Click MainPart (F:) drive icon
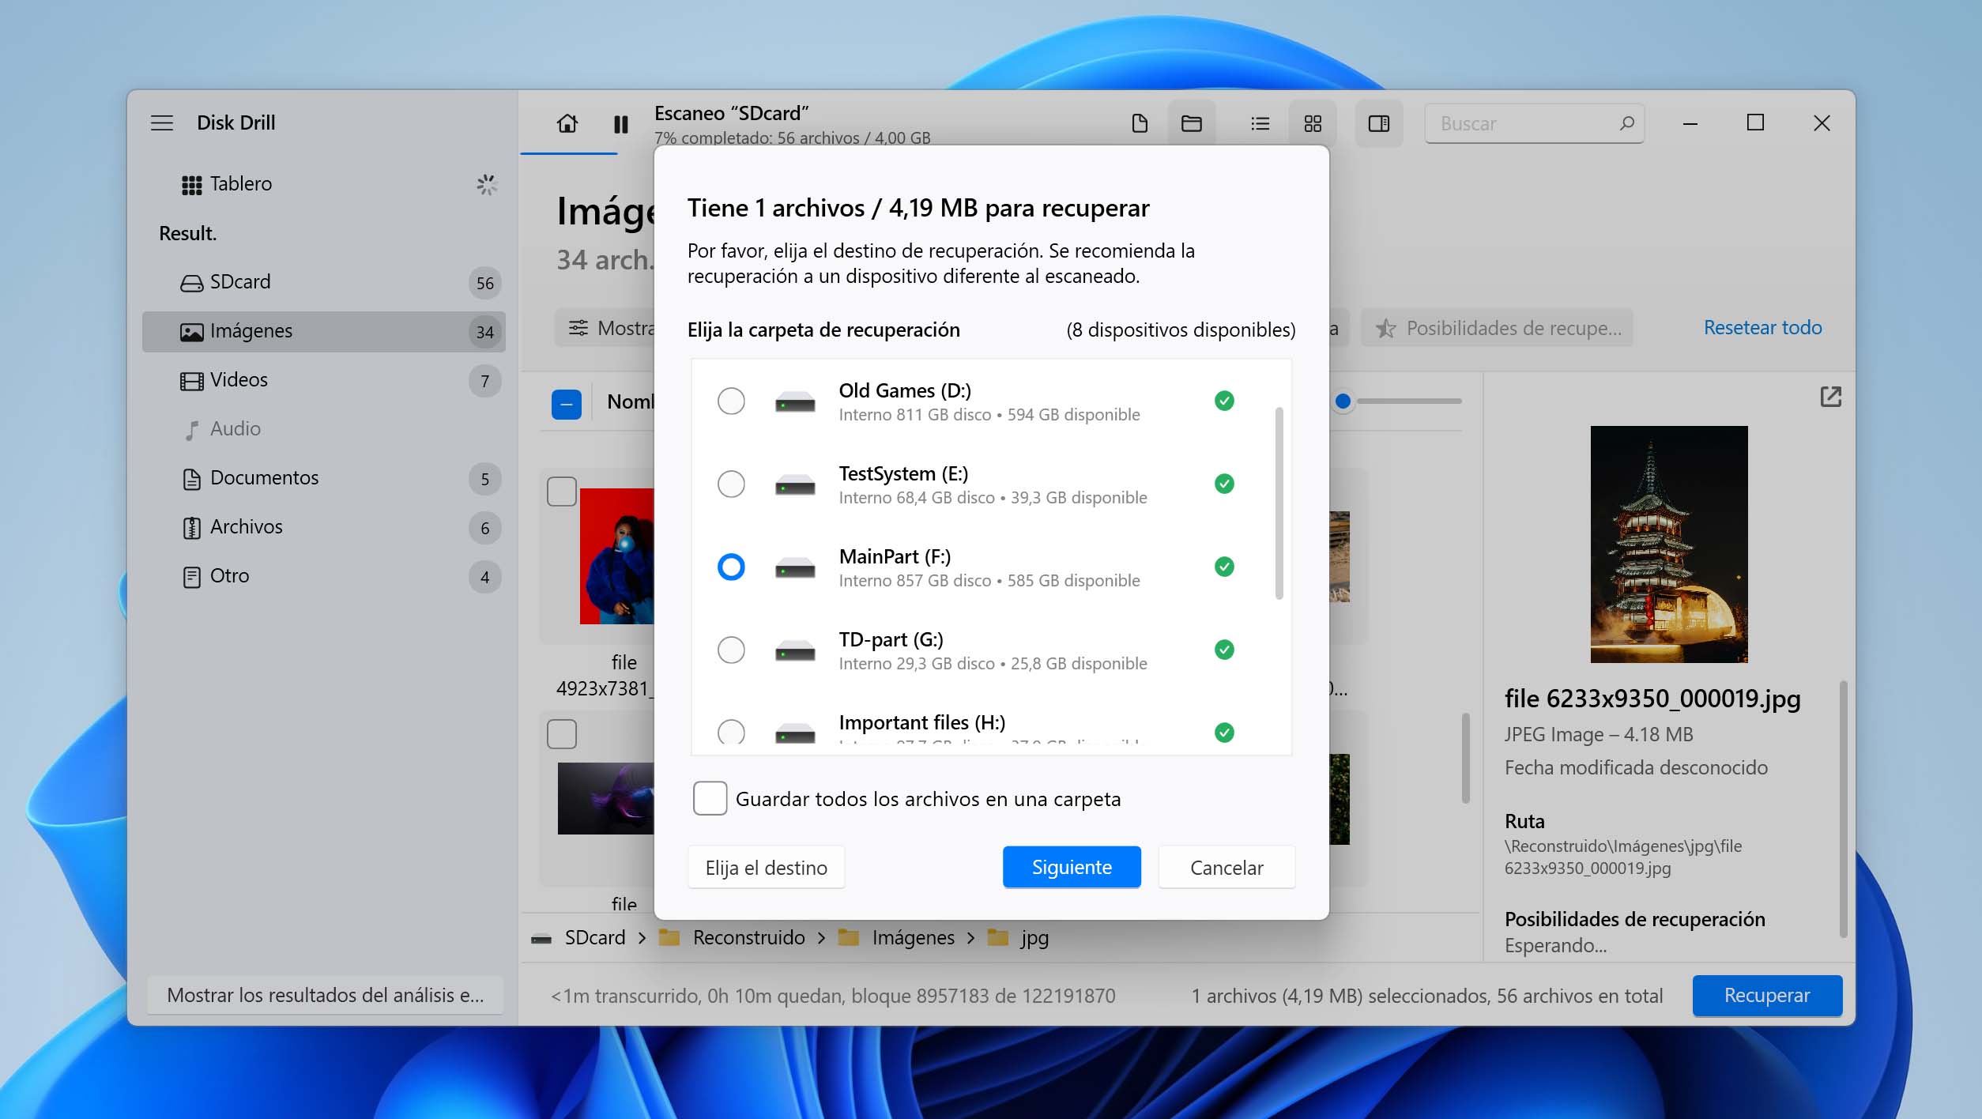This screenshot has width=1982, height=1119. click(795, 568)
